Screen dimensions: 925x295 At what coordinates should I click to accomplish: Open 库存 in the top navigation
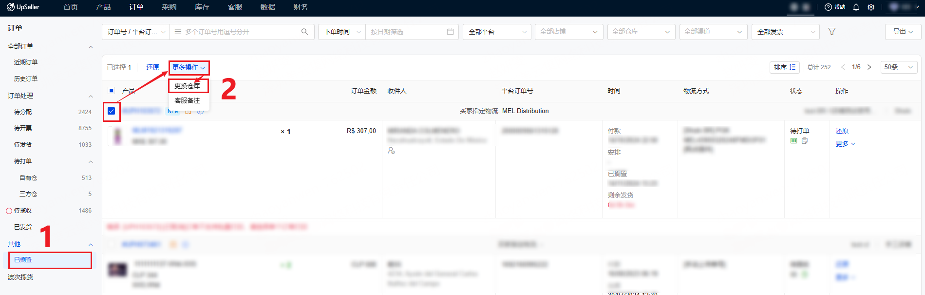[x=202, y=7]
